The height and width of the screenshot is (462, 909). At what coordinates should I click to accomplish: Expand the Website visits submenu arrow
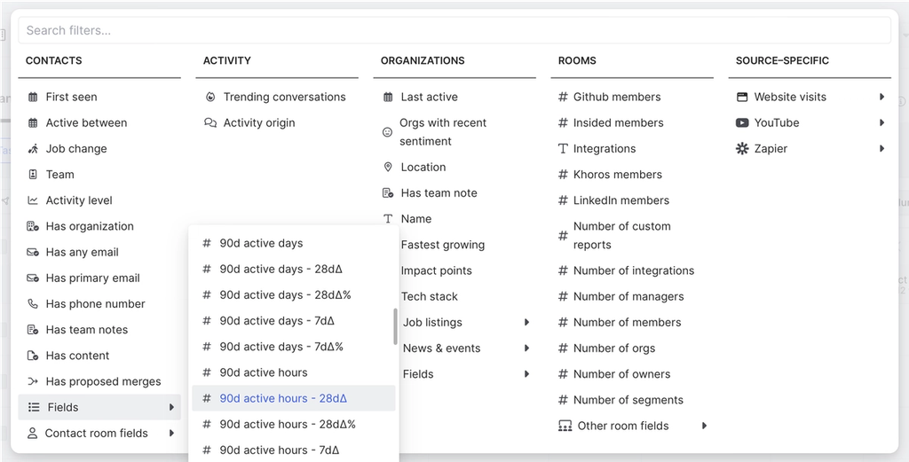(x=881, y=97)
